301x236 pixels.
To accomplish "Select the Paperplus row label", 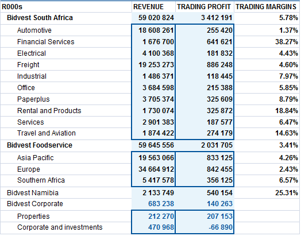I will tap(33, 99).
